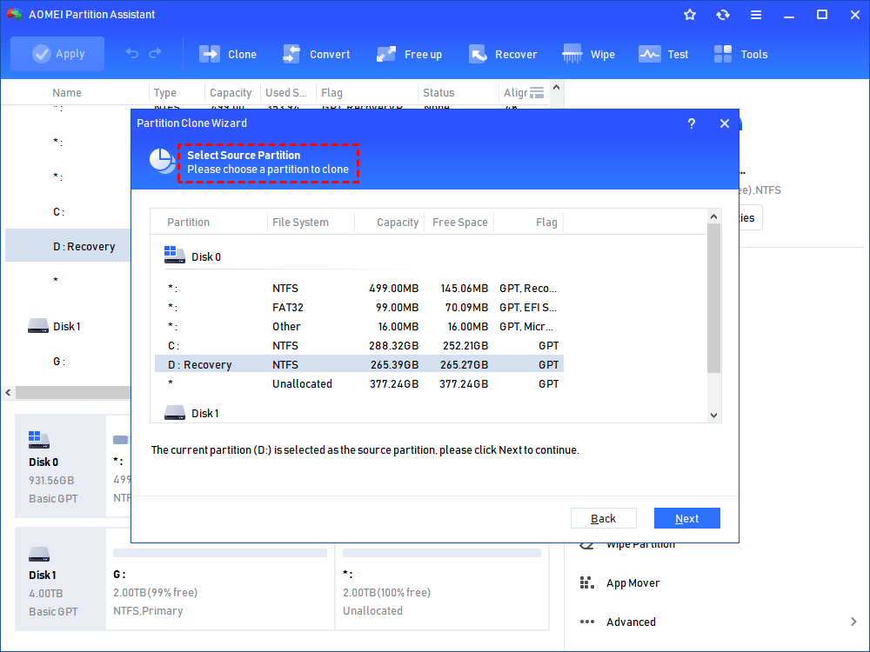Open the Convert toolbar menu

coord(317,54)
